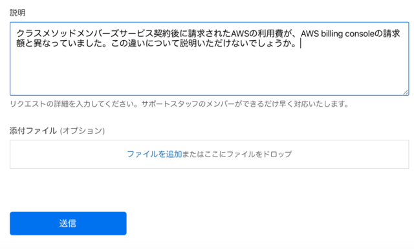Click the 説明 field label

pos(17,12)
